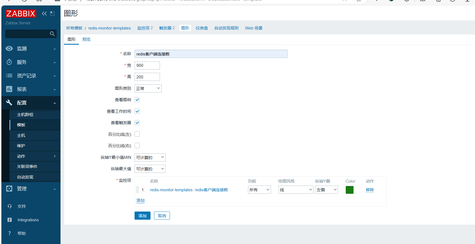Open the 图形类别 dropdown
Viewport: 475px width, 244px height.
148,88
